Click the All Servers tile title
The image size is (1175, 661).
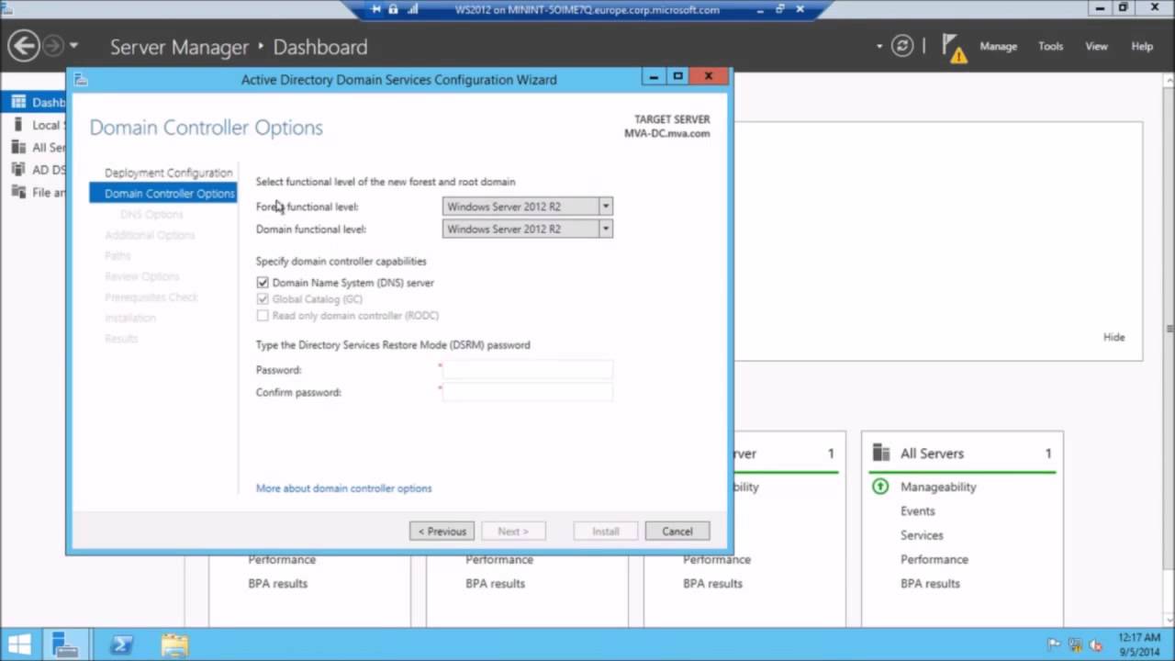(932, 454)
